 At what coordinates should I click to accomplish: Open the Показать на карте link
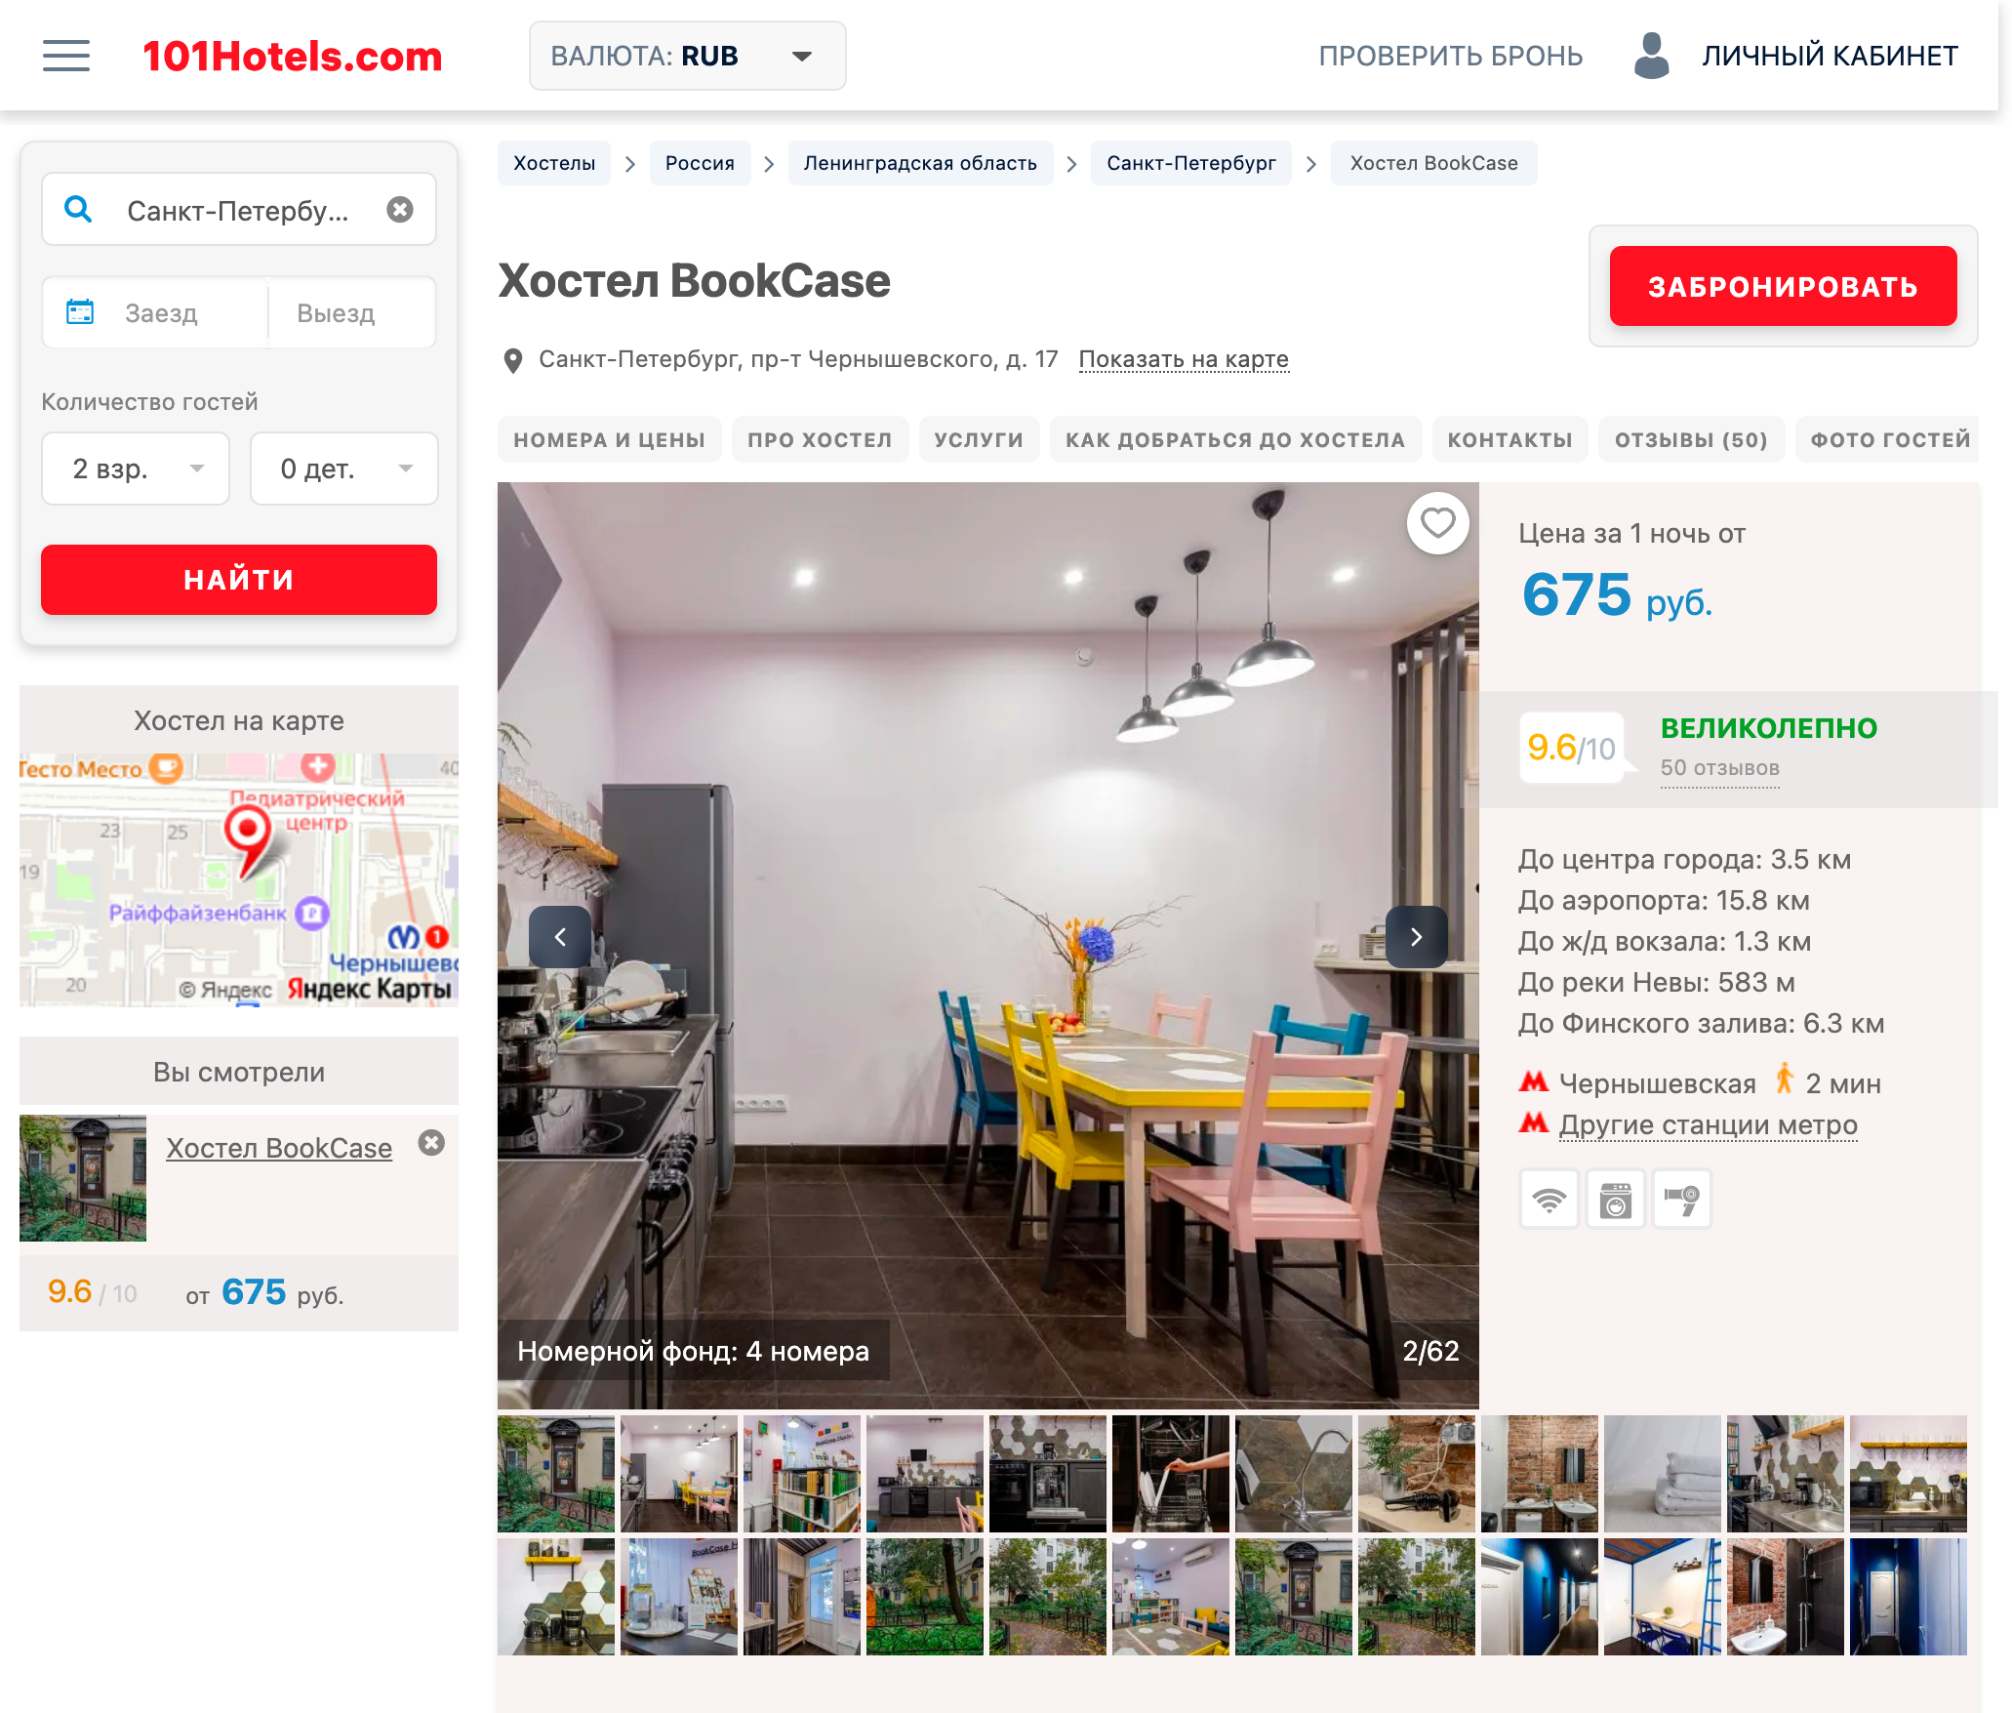(x=1184, y=359)
